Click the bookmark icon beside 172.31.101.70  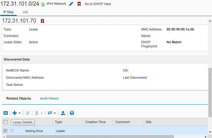coord(42,21)
